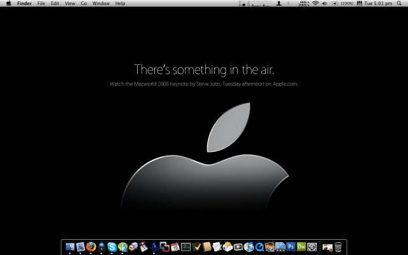The height and width of the screenshot is (255, 408).
Task: Launch QuickTime Player from the Dock
Action: 259,247
